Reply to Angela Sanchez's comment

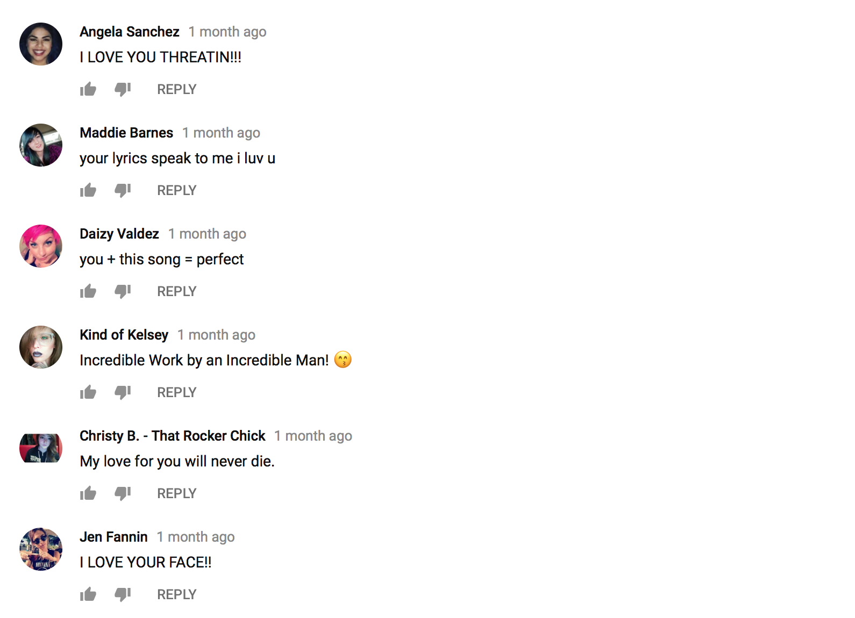coord(176,89)
